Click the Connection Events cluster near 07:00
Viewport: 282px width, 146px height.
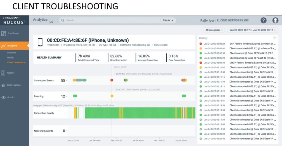[184, 80]
